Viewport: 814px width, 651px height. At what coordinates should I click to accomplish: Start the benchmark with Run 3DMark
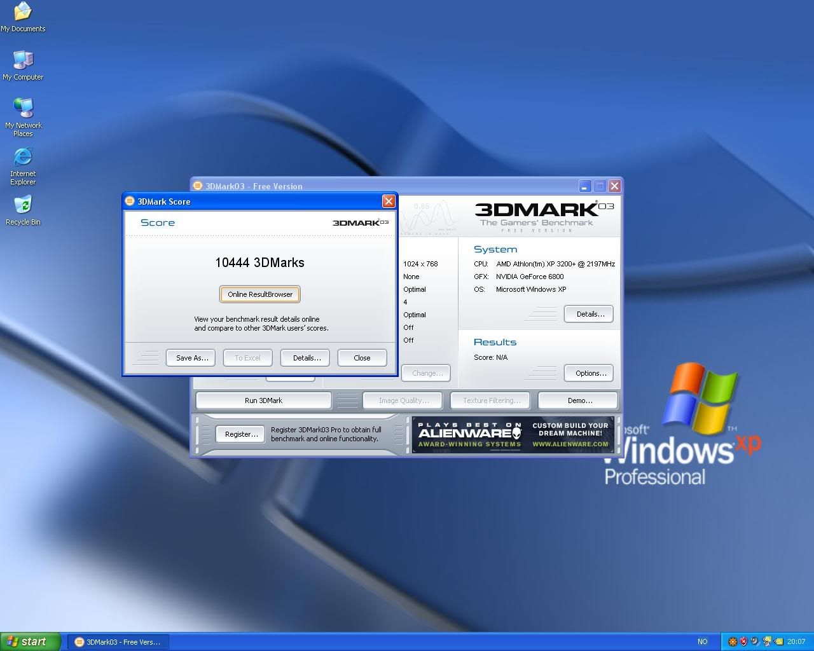point(263,401)
